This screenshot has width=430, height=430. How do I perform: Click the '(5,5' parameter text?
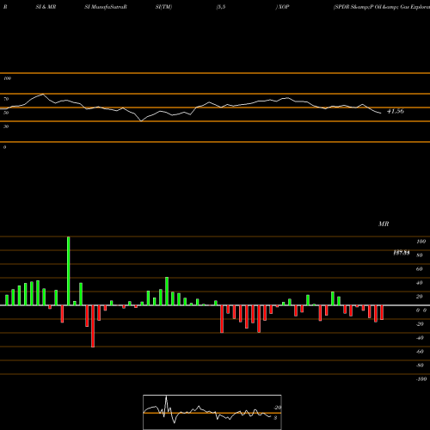[x=221, y=7]
